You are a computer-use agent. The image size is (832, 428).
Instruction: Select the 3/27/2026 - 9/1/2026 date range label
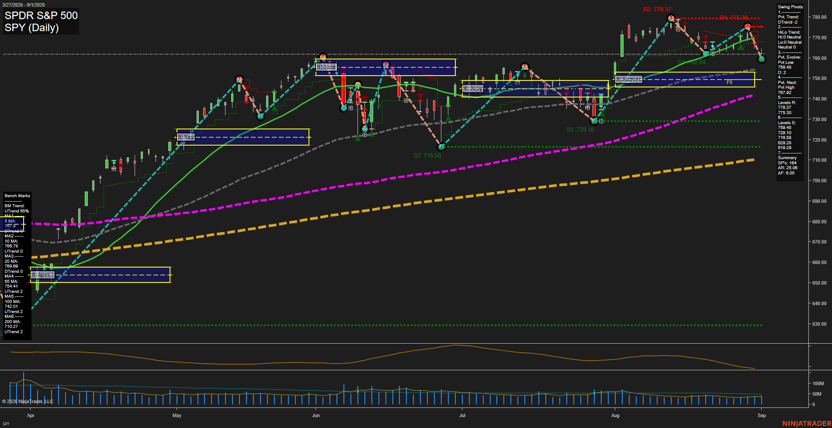(x=23, y=5)
